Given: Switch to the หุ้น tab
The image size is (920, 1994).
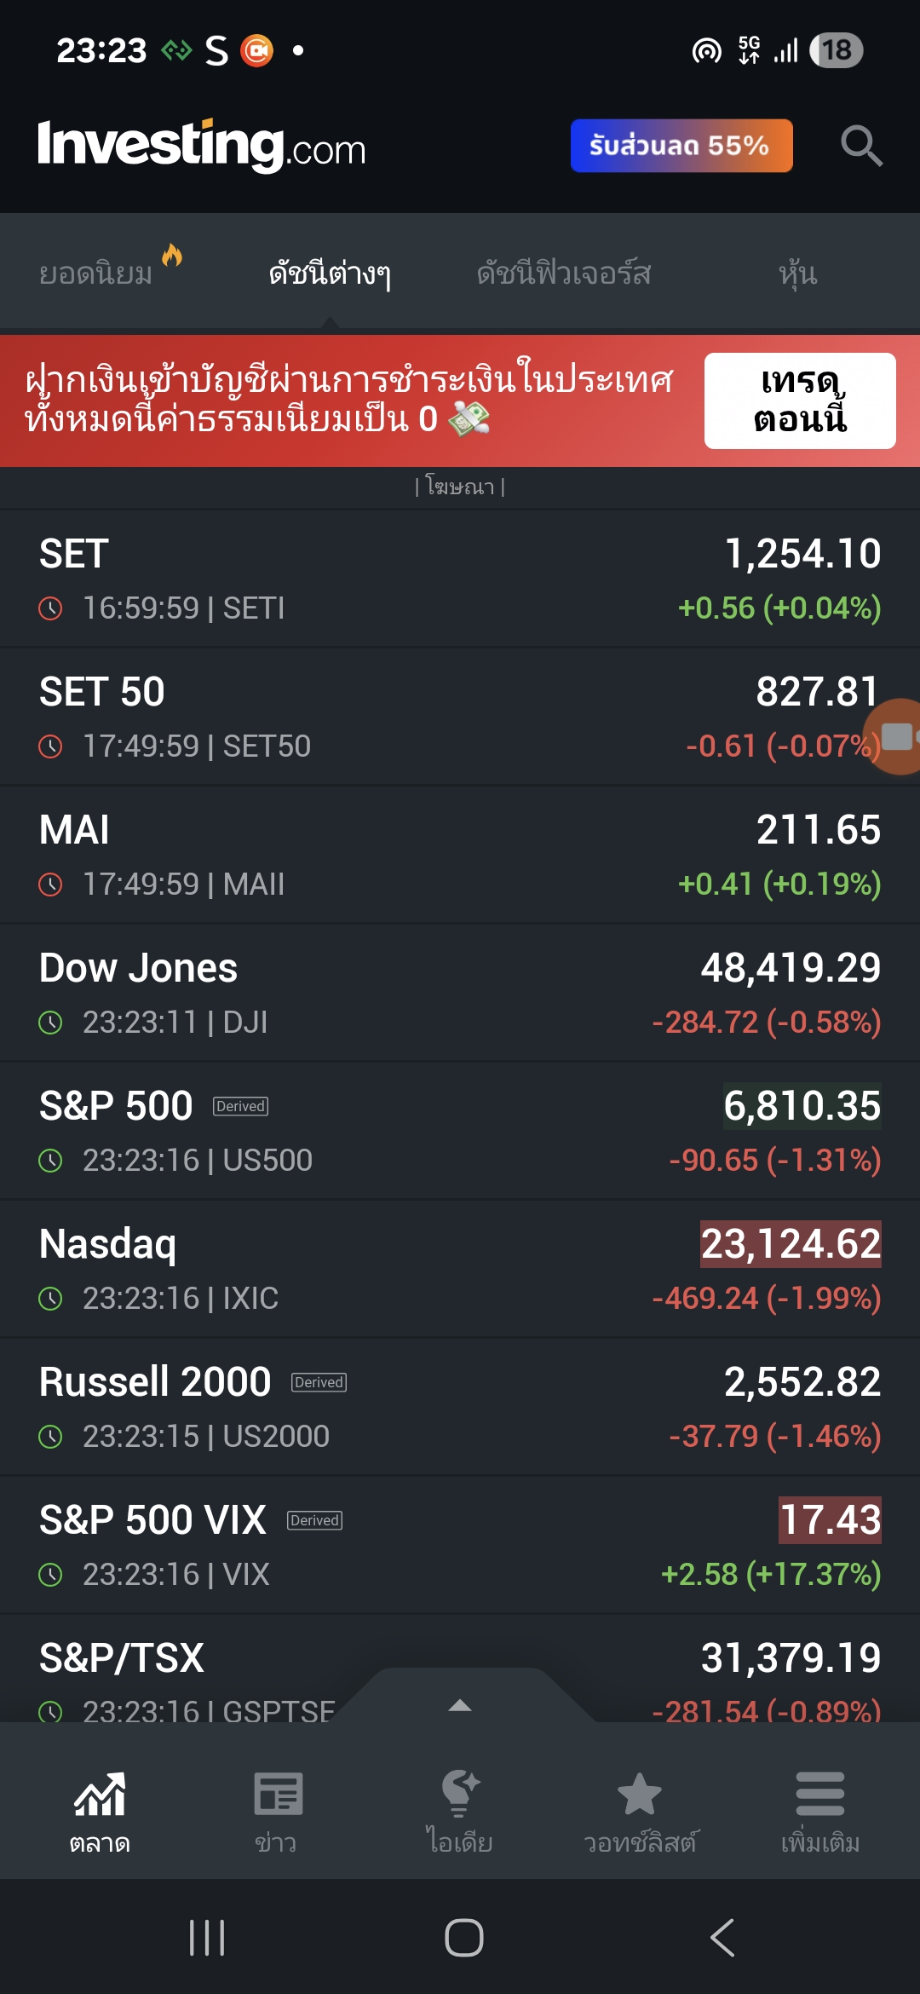Looking at the screenshot, I should [797, 273].
